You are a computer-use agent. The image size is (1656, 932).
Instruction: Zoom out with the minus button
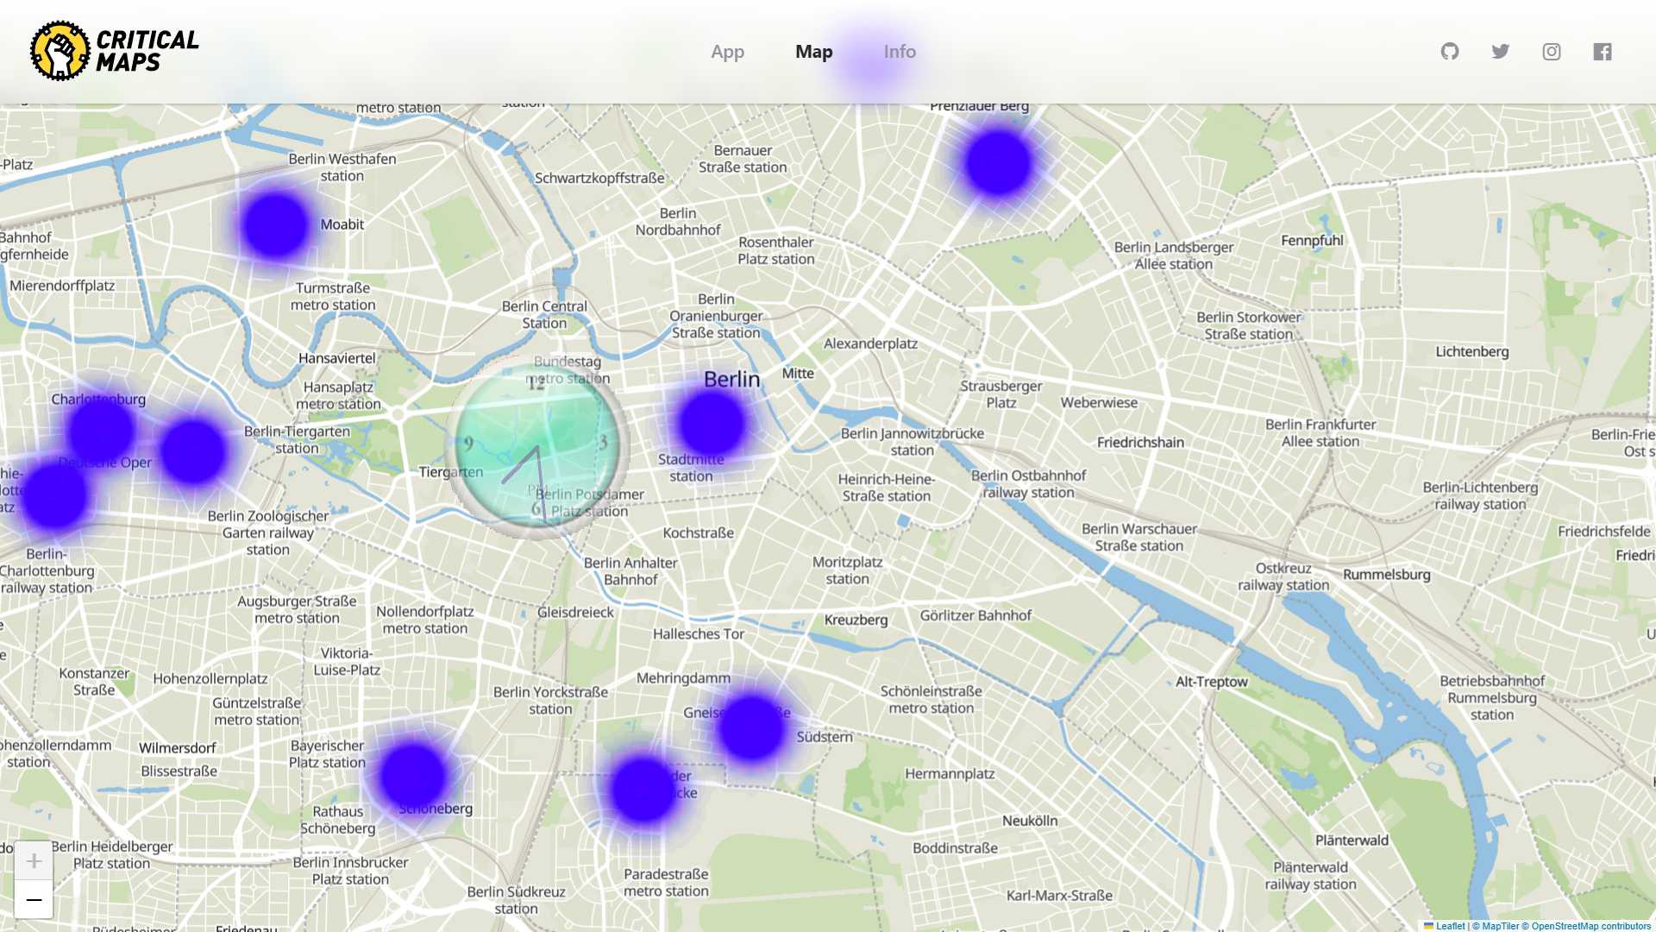[34, 900]
